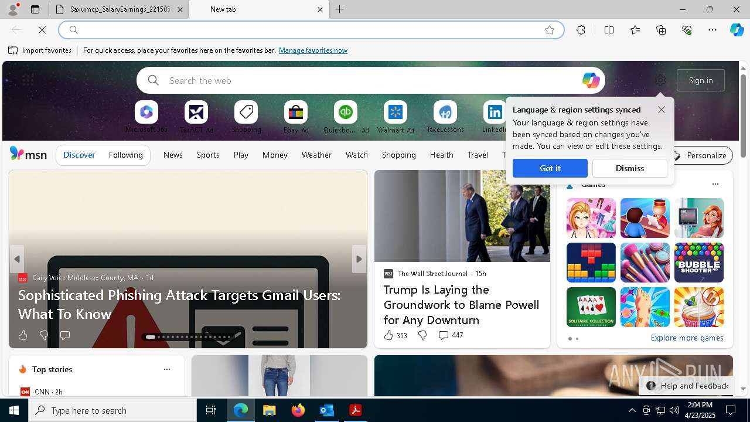Image resolution: width=750 pixels, height=422 pixels.
Task: Stop loading the page
Action: click(42, 30)
